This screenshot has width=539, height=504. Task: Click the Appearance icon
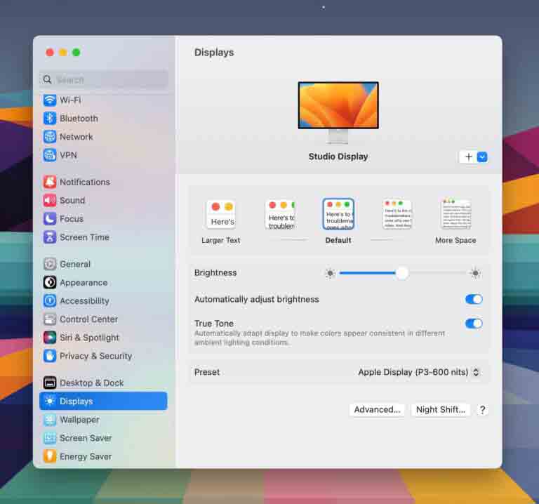[x=50, y=282]
